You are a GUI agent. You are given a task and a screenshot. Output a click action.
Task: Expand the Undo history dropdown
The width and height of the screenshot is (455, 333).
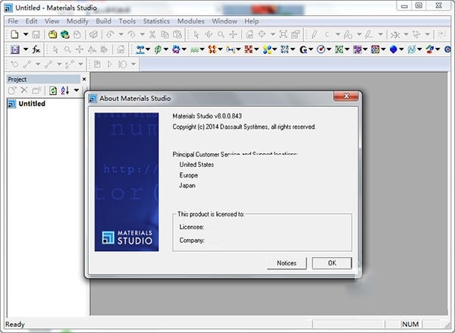click(x=121, y=35)
